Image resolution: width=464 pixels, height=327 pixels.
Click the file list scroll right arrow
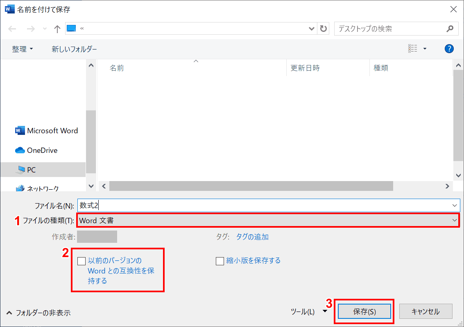[x=447, y=186]
